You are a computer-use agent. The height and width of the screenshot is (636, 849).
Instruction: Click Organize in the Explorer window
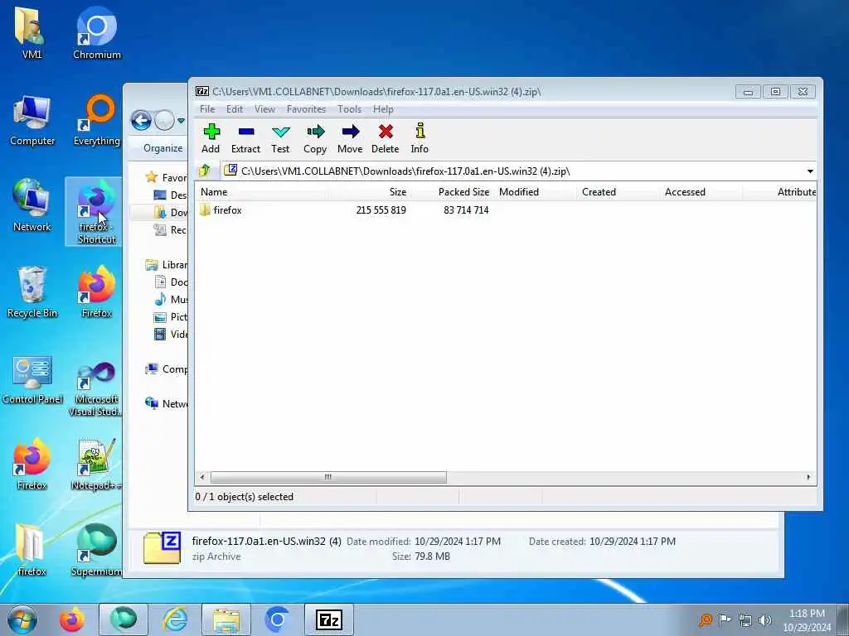click(x=163, y=148)
